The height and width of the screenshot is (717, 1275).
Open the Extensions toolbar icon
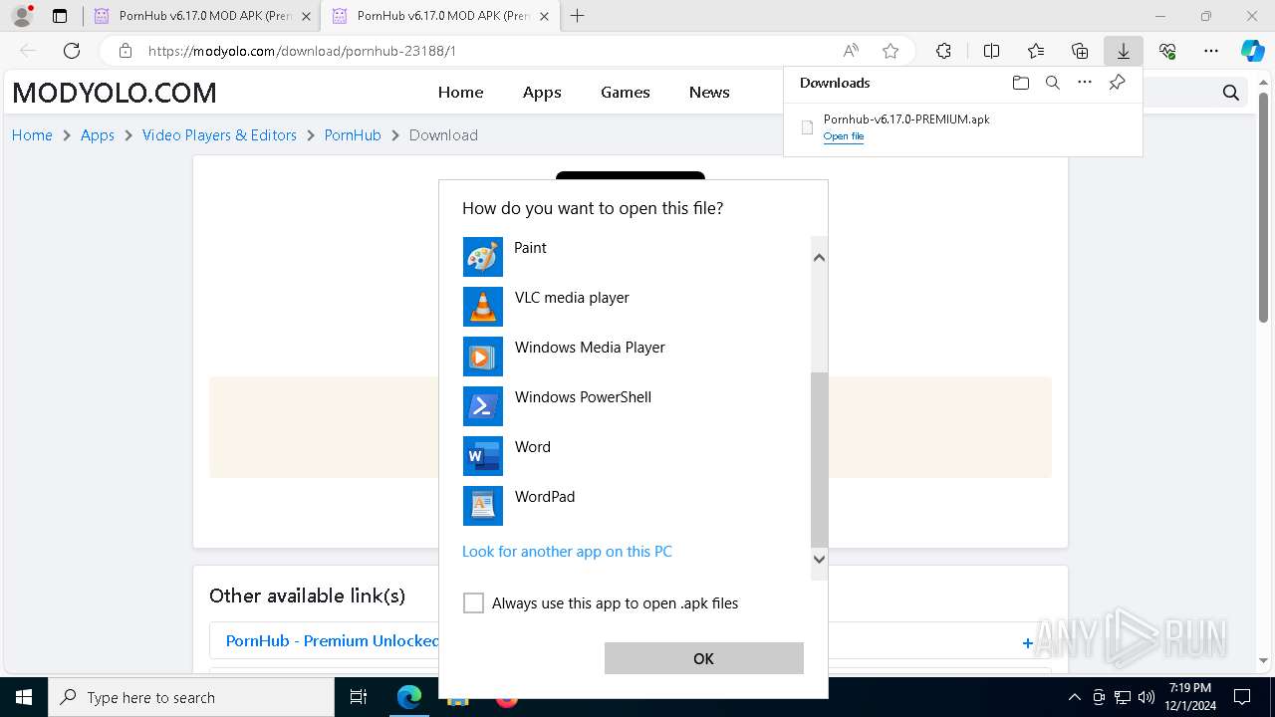coord(943,51)
